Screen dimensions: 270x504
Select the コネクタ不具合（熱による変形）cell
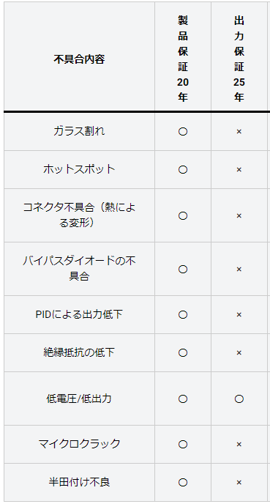coord(79,215)
